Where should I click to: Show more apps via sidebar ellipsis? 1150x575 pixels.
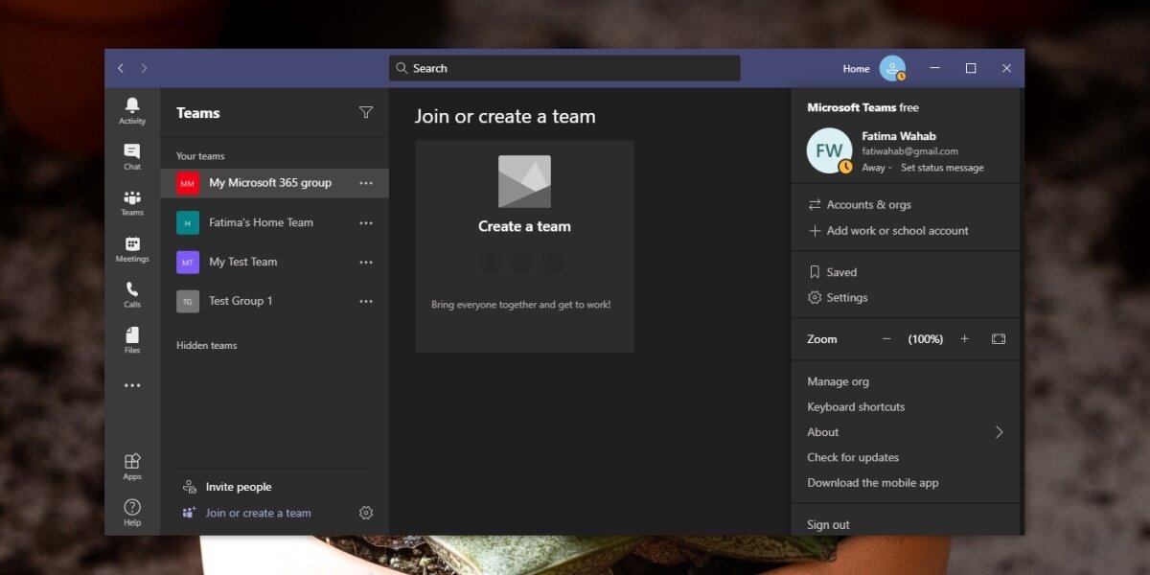click(132, 385)
